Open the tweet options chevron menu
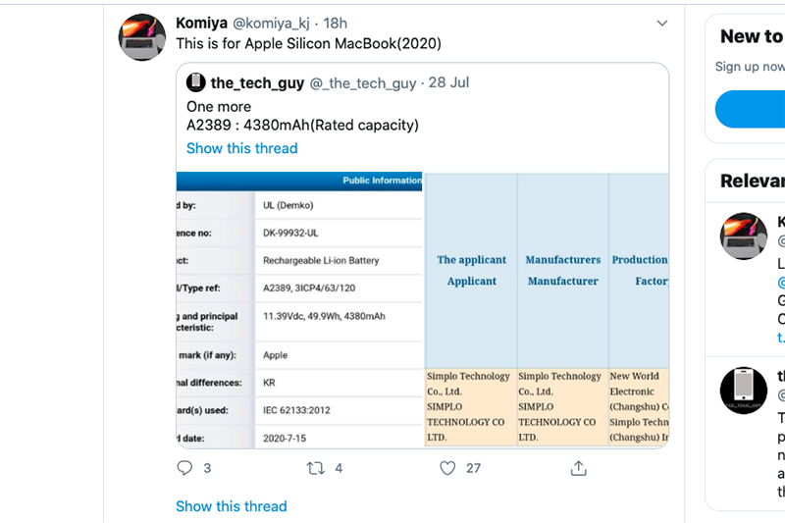Screen dimensions: 785x523 tap(662, 23)
